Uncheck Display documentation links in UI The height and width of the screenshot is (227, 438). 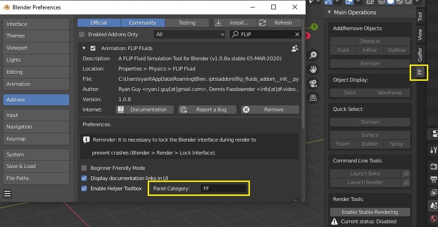84,178
